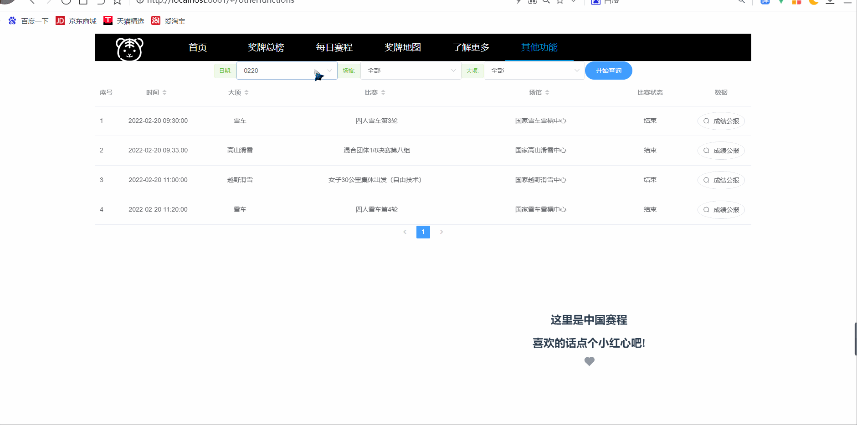Switch to the 奖牌总榜 tab

tap(266, 47)
